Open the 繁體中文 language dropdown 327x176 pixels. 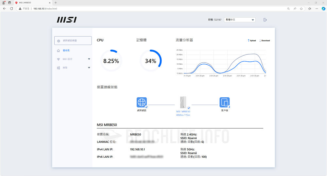point(240,20)
